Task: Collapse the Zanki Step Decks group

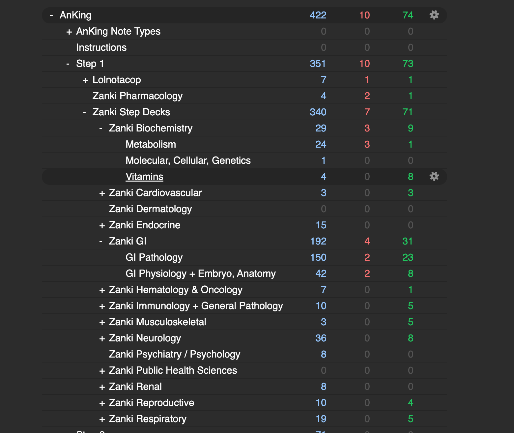Action: [84, 112]
